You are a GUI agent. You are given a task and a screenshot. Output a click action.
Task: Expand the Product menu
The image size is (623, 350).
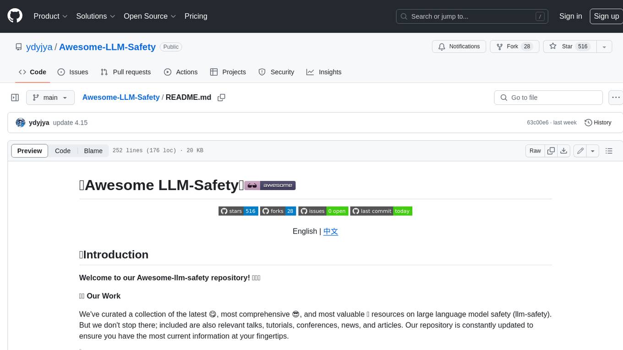click(x=50, y=16)
